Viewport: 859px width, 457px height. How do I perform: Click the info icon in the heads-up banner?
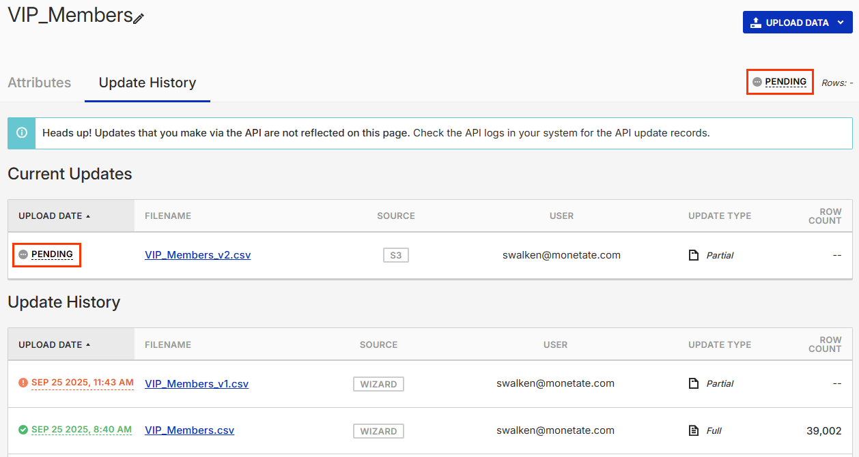(22, 133)
